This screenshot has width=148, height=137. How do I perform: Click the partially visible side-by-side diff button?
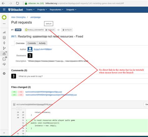[146, 104]
